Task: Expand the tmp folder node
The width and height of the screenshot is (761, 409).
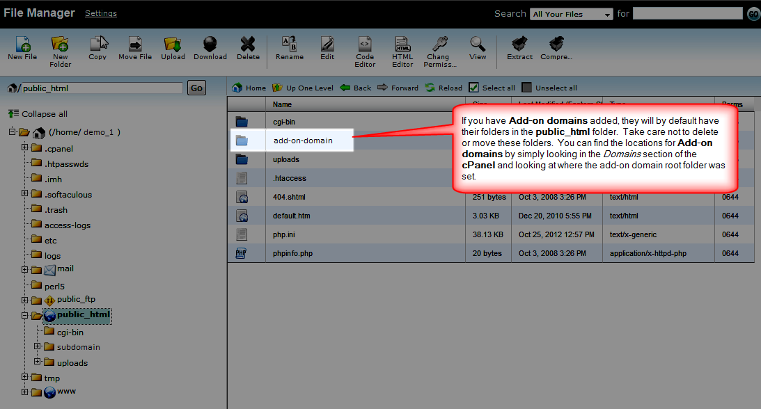Action: tap(25, 377)
